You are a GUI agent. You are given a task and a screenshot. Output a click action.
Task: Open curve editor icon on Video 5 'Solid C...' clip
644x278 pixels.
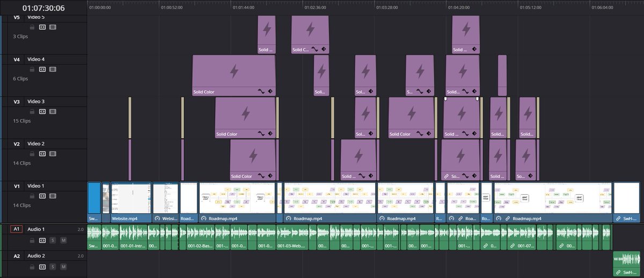(x=315, y=49)
